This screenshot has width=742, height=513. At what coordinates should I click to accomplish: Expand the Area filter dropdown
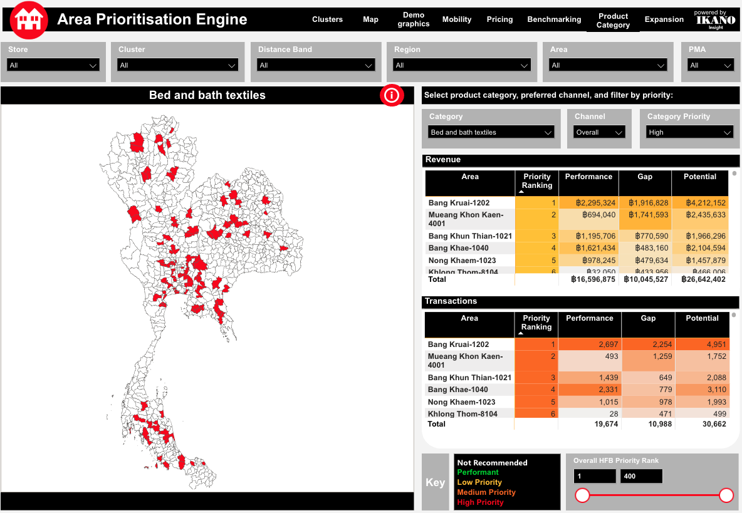click(608, 65)
